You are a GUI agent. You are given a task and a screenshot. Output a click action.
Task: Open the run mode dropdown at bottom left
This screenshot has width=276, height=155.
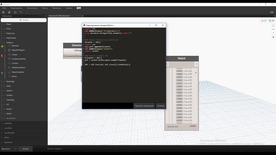point(9,149)
